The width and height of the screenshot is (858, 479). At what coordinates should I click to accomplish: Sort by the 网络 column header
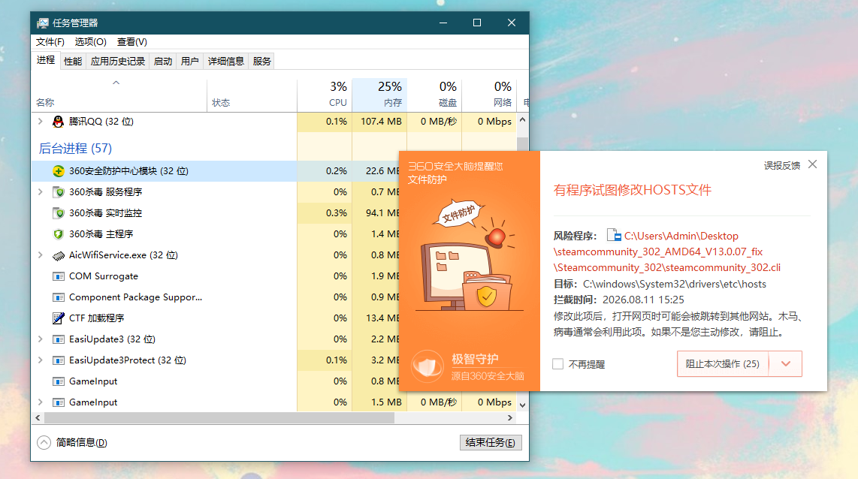pos(489,95)
